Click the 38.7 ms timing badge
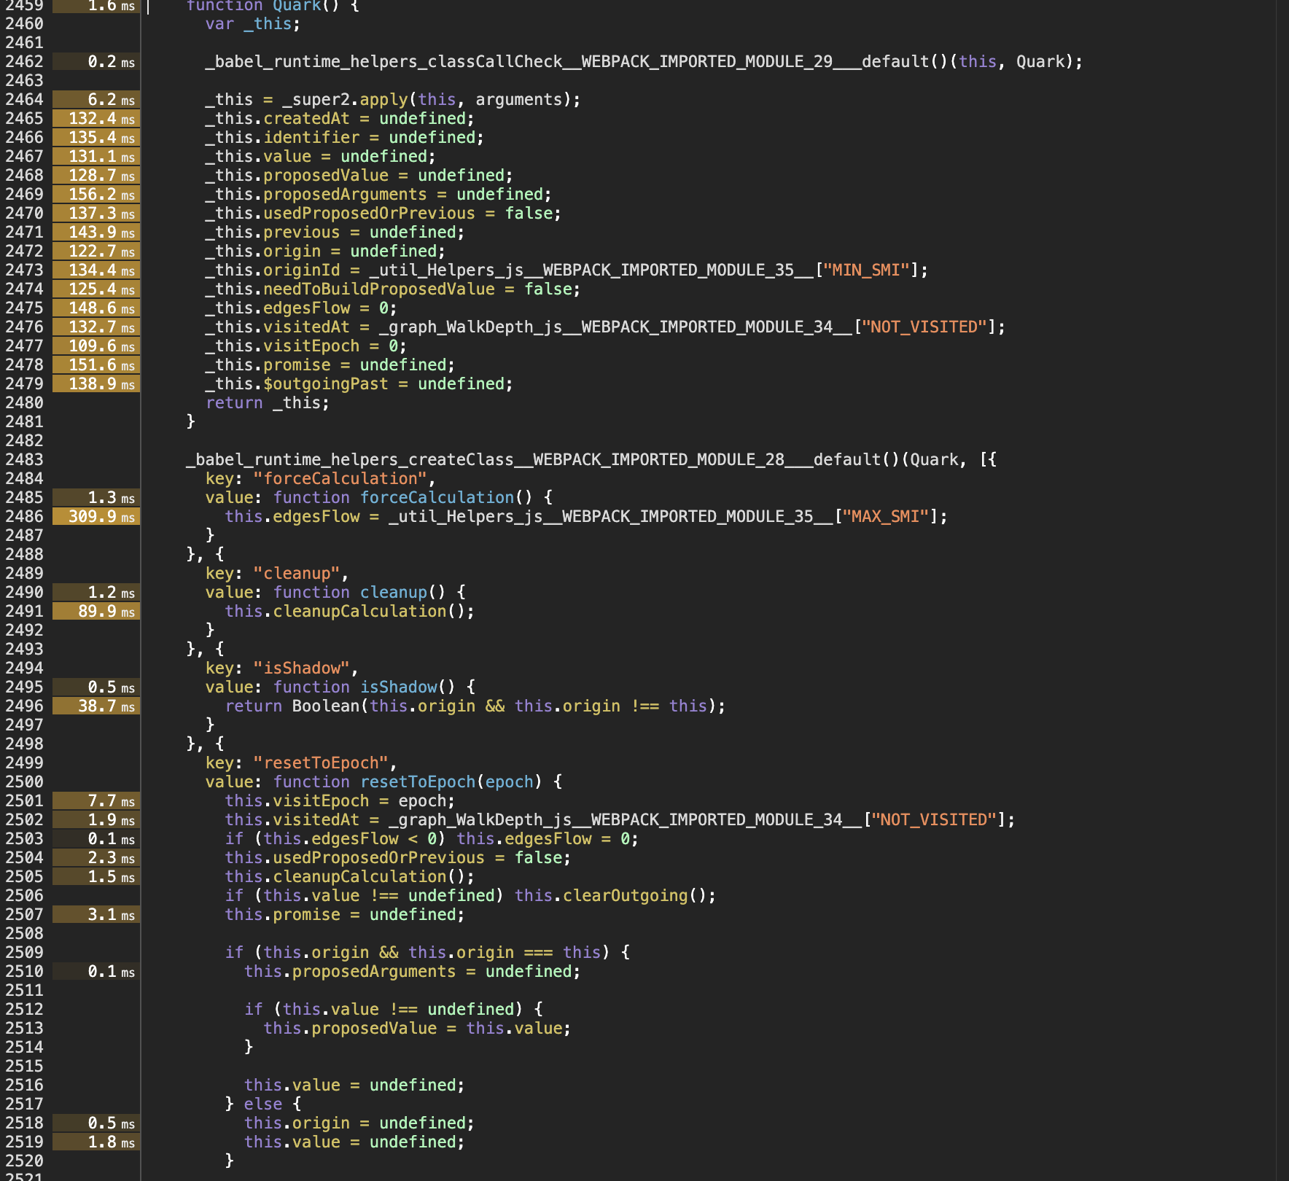The image size is (1289, 1181). 95,706
